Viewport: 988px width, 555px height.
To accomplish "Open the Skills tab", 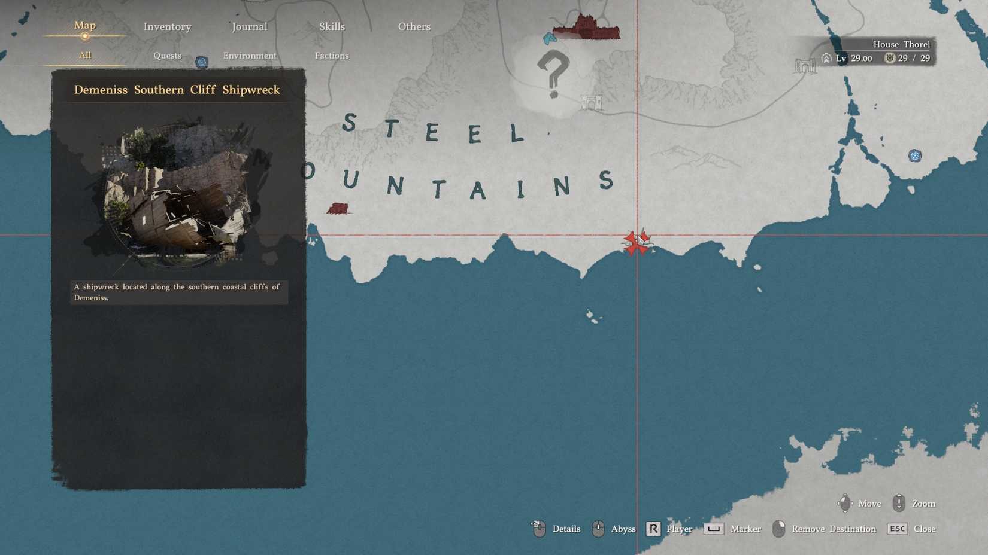I will (x=332, y=26).
